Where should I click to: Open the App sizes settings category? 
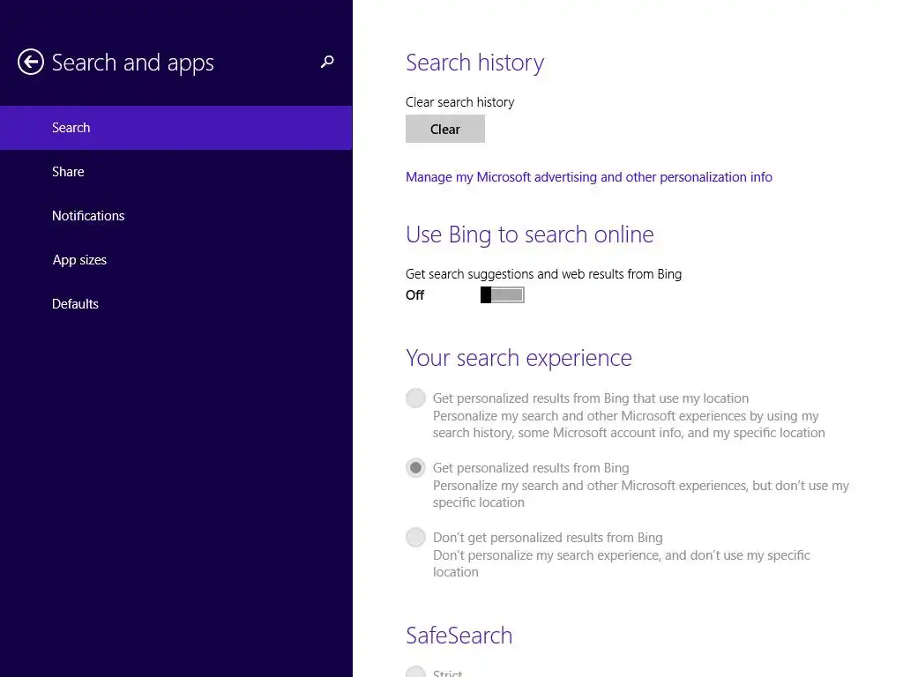(x=175, y=260)
